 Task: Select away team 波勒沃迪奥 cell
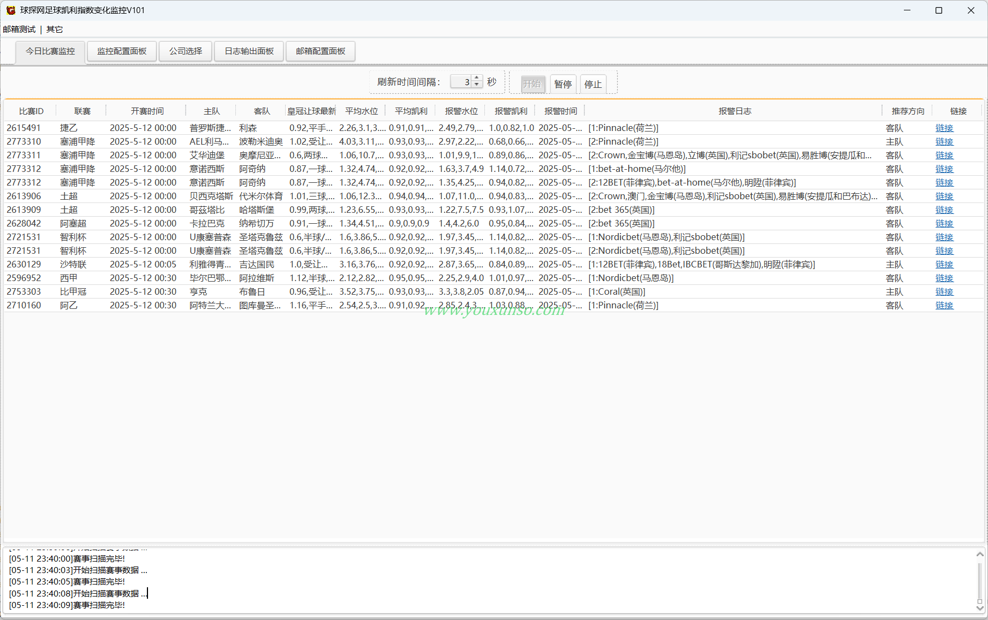[x=261, y=142]
